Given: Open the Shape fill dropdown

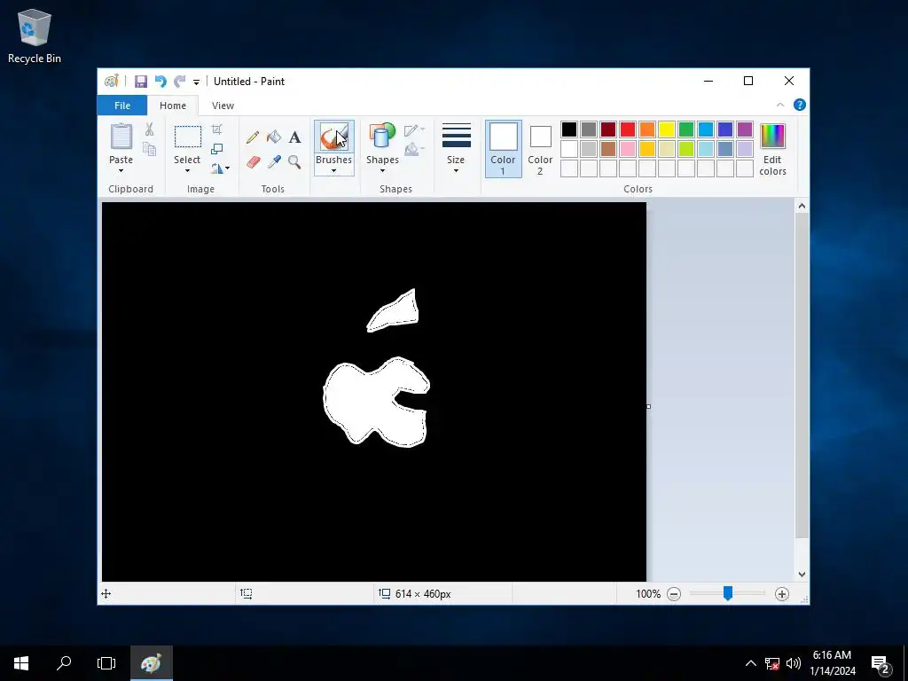Looking at the screenshot, I should pyautogui.click(x=415, y=150).
